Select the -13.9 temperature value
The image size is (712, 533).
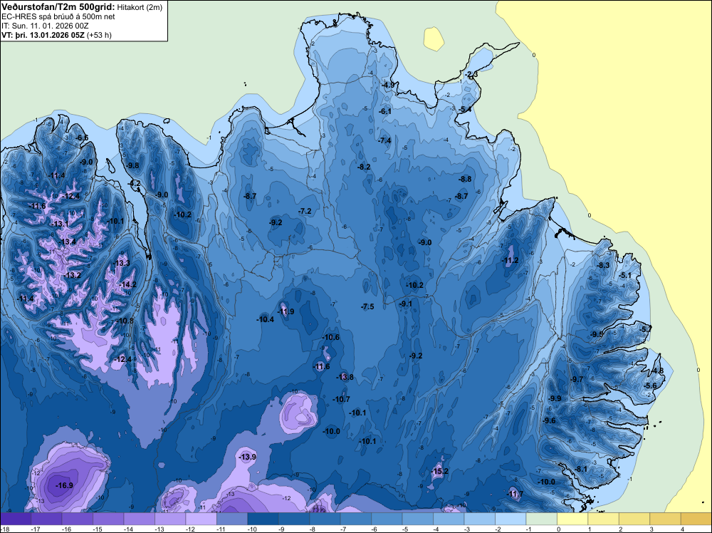coord(248,457)
